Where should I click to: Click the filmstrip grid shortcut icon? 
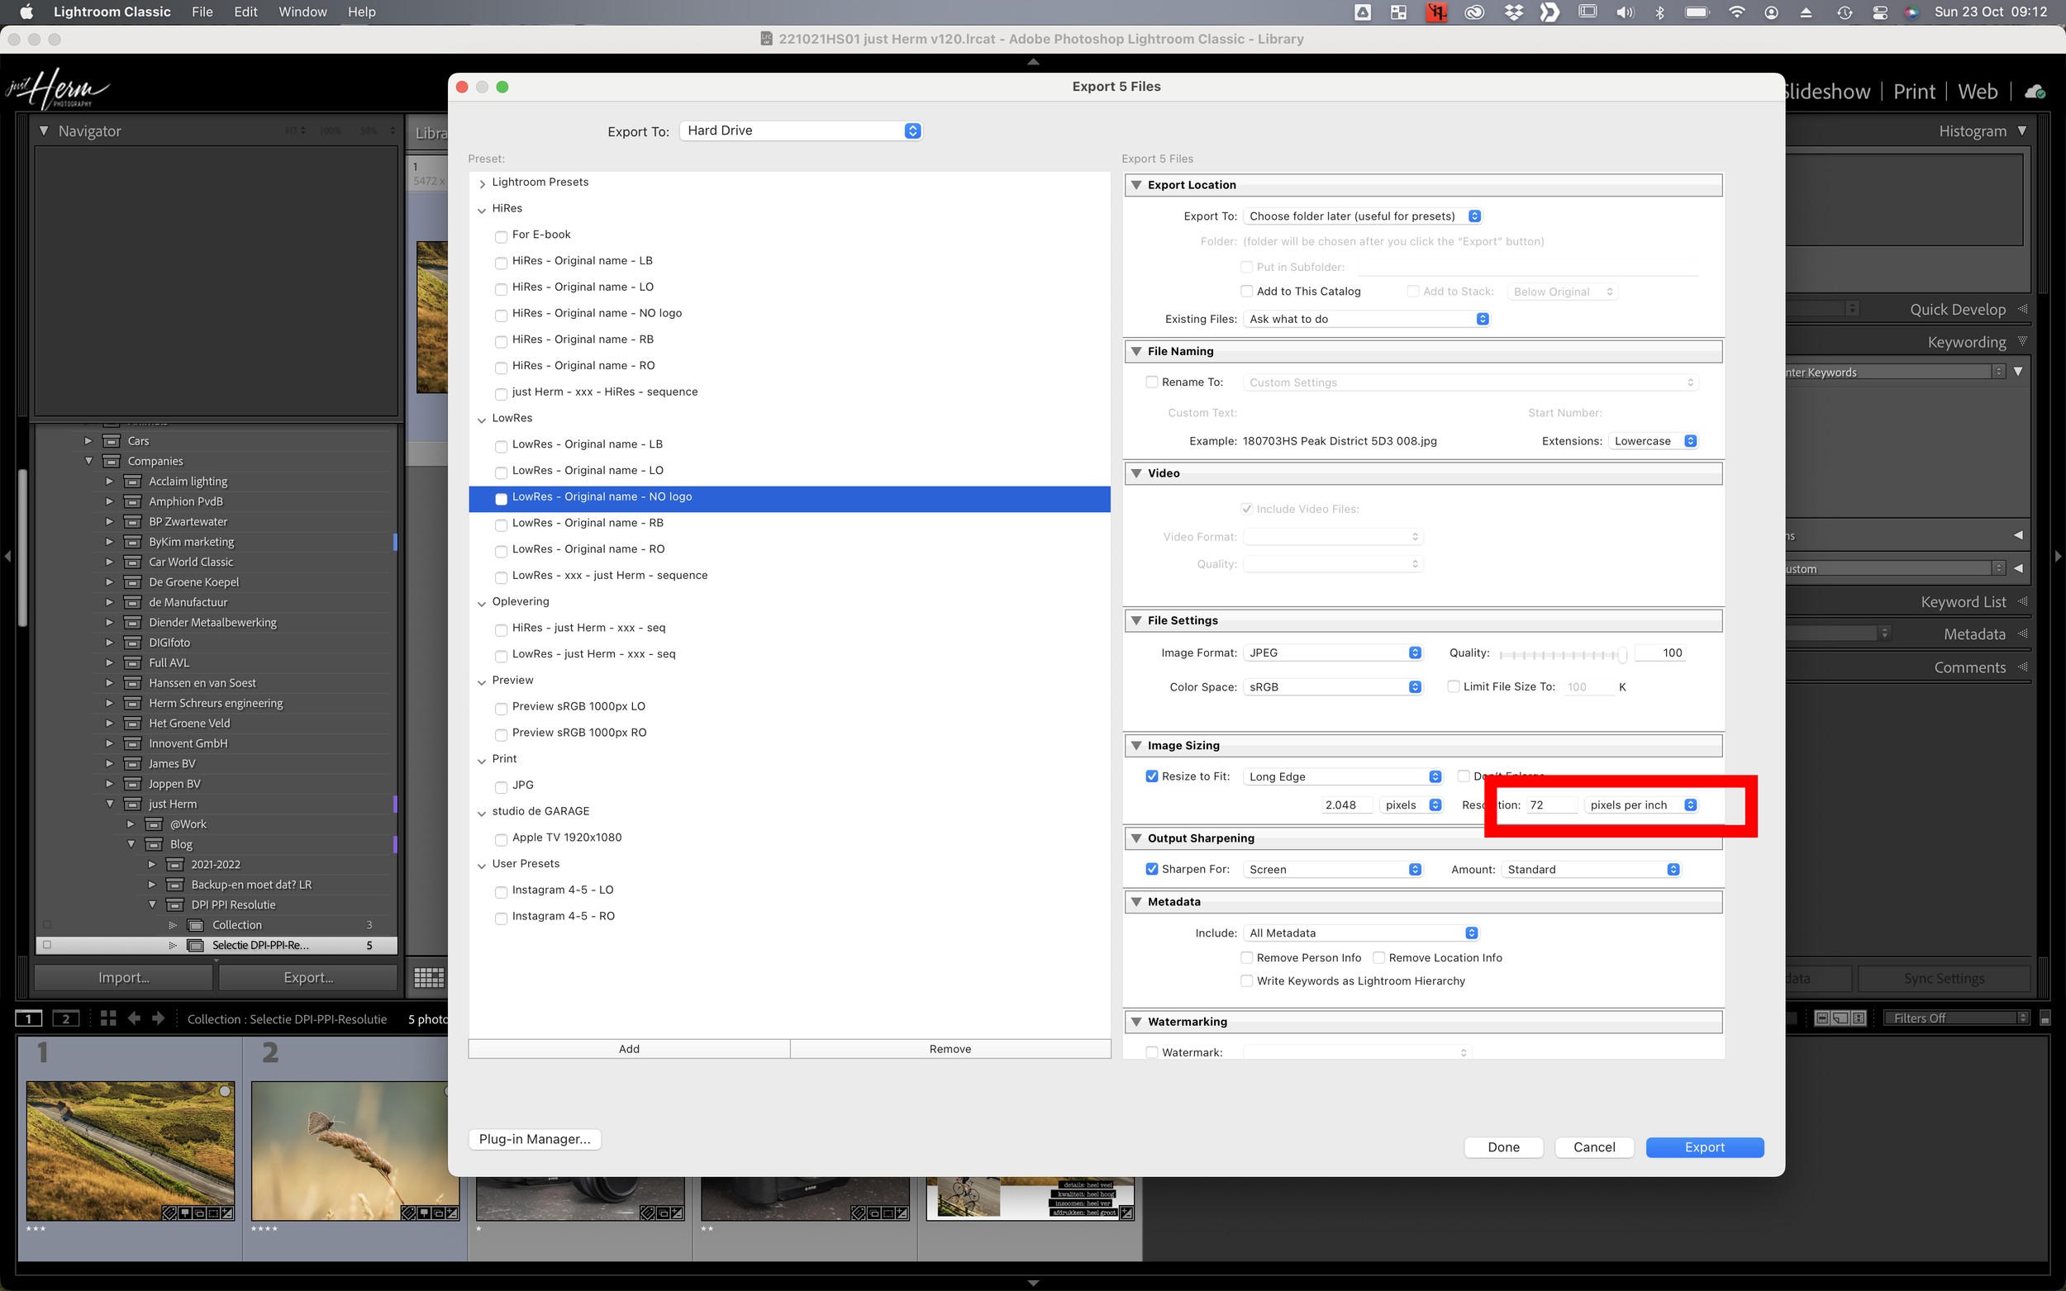tap(107, 1018)
